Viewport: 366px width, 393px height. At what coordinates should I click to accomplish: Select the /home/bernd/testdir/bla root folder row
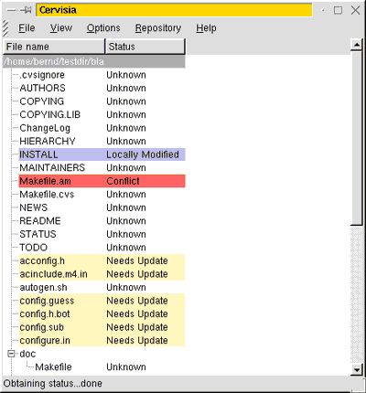pyautogui.click(x=94, y=61)
